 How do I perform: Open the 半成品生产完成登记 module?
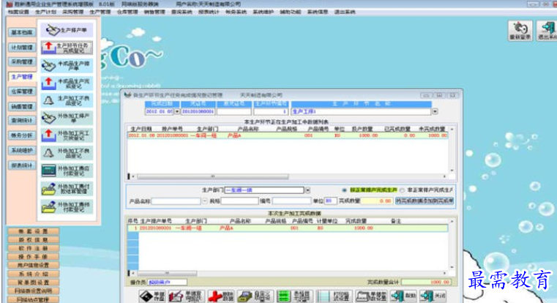(67, 83)
